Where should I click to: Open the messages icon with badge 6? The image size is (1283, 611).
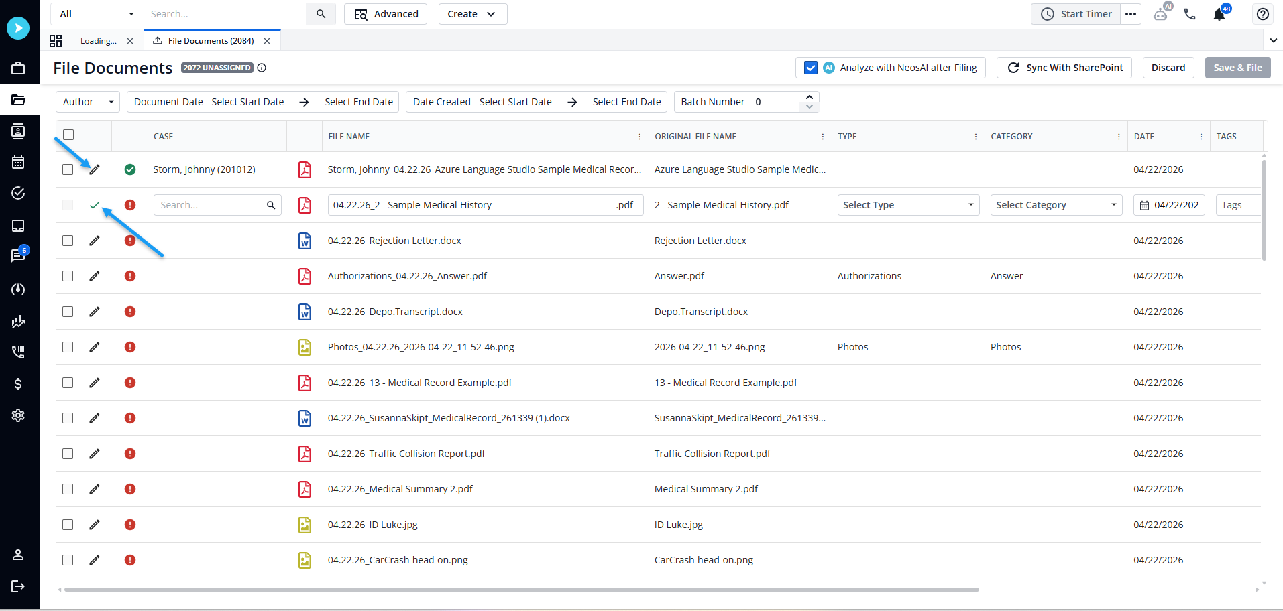pyautogui.click(x=18, y=255)
